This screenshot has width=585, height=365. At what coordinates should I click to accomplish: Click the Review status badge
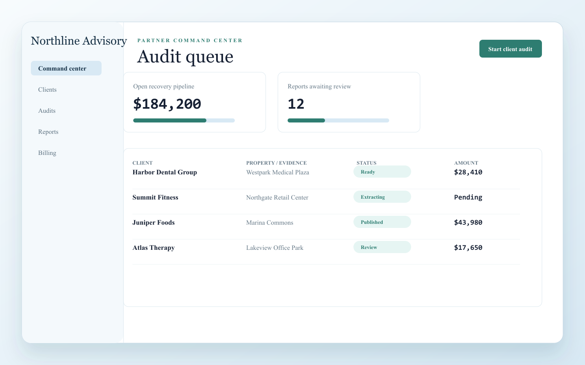(382, 247)
